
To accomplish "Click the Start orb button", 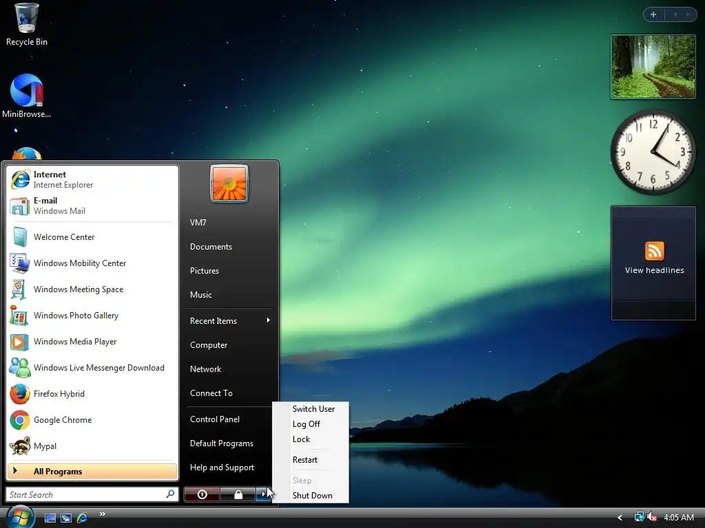I will pyautogui.click(x=20, y=517).
